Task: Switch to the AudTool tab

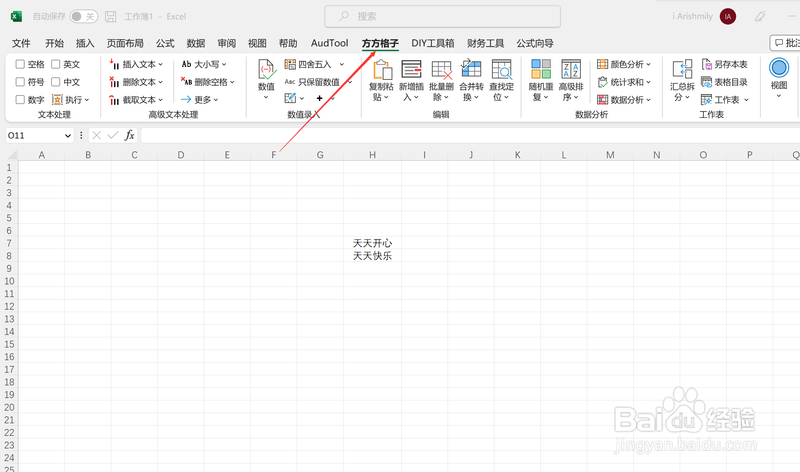Action: 329,43
